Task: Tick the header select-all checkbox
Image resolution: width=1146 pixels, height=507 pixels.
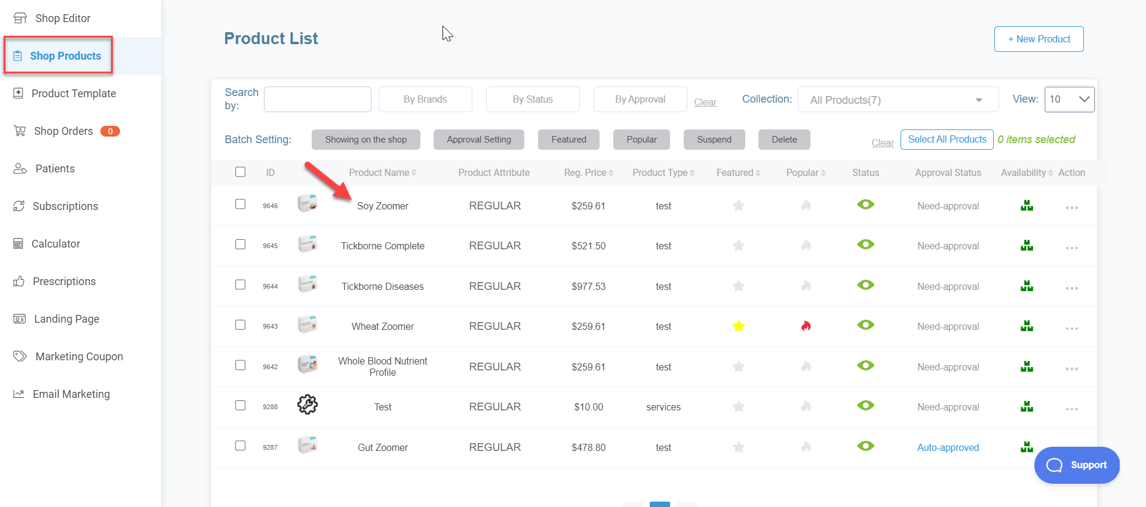Action: click(x=240, y=172)
